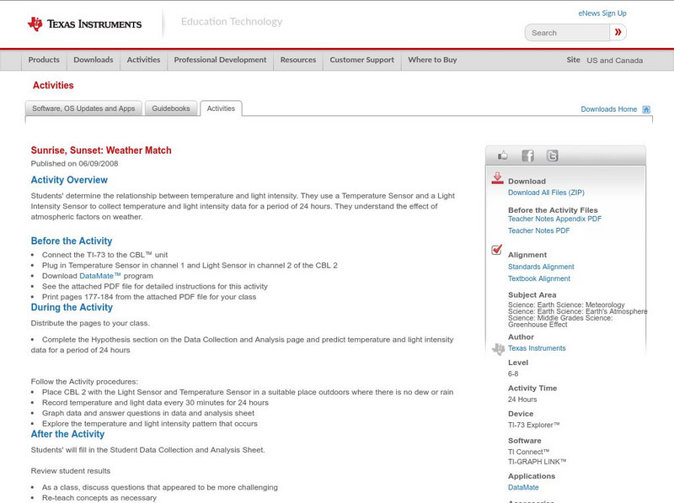Switch to the Guidebooks tab
Viewport: 674px width, 503px height.
(170, 109)
